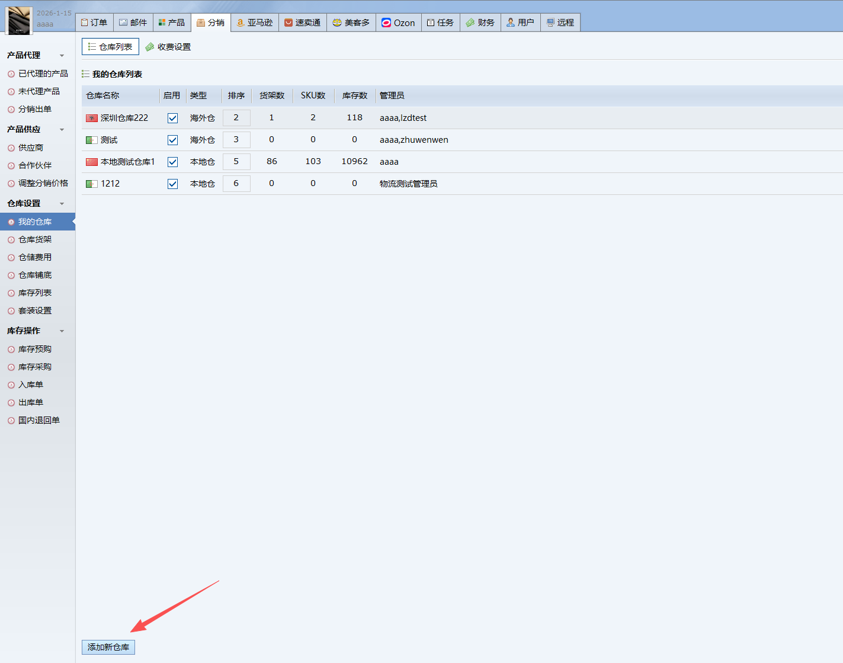The width and height of the screenshot is (843, 663).
Task: Click the 速卖通 AliExpress icon tab
Action: click(302, 23)
